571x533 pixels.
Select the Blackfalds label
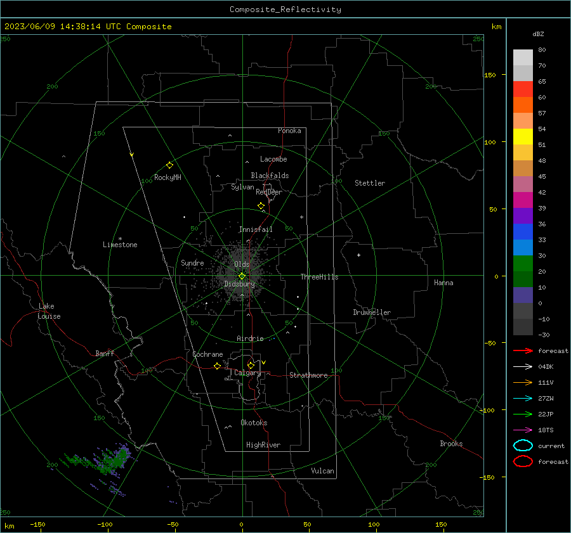(270, 176)
